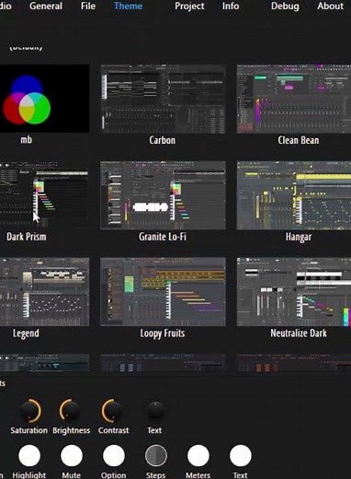Click the Text knob
Image resolution: width=351 pixels, height=479 pixels.
pyautogui.click(x=155, y=411)
